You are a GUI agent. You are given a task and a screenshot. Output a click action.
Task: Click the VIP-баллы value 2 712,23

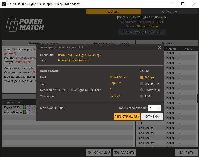[x=115, y=96]
